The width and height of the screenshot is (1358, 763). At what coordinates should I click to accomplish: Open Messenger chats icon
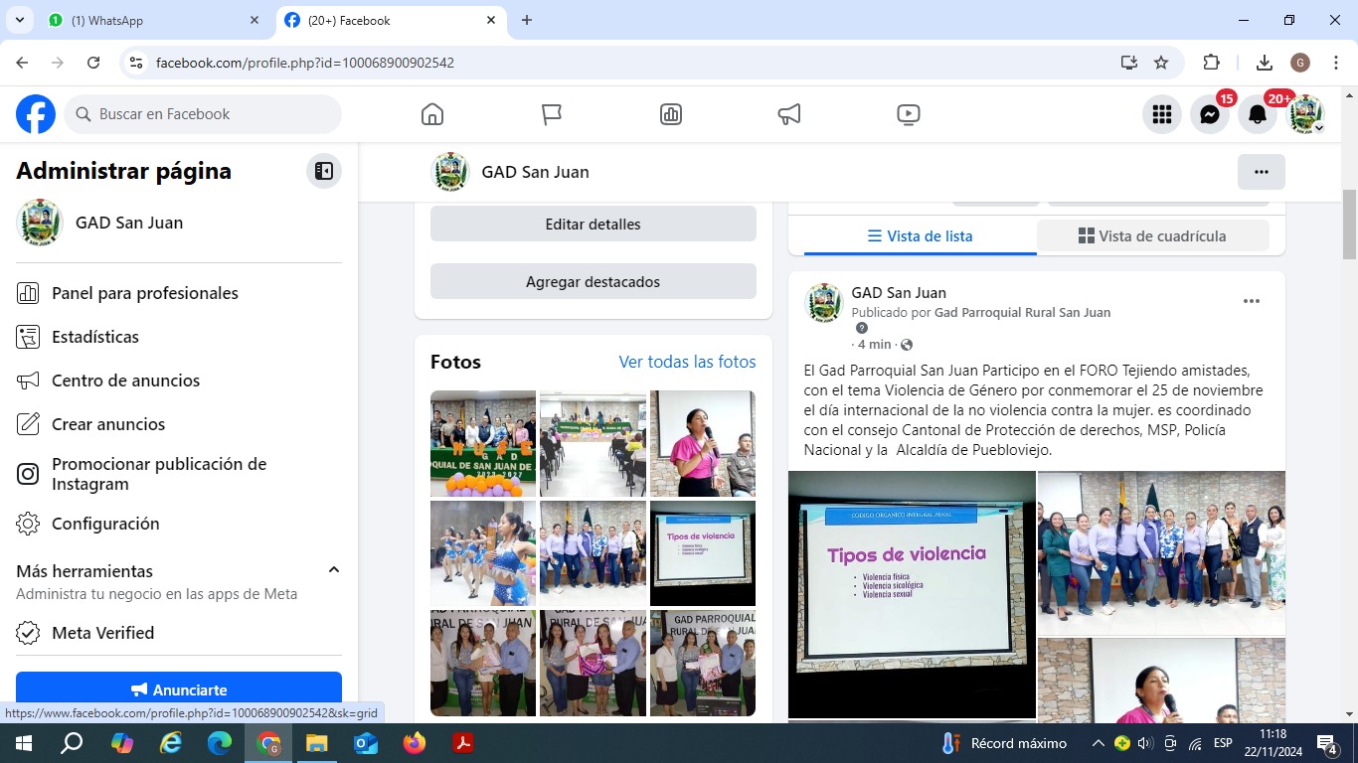pyautogui.click(x=1210, y=115)
